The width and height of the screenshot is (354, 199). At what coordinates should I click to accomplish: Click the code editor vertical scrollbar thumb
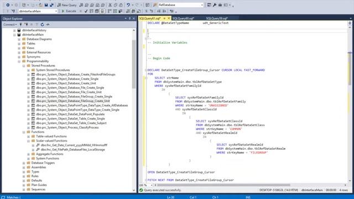(350, 69)
